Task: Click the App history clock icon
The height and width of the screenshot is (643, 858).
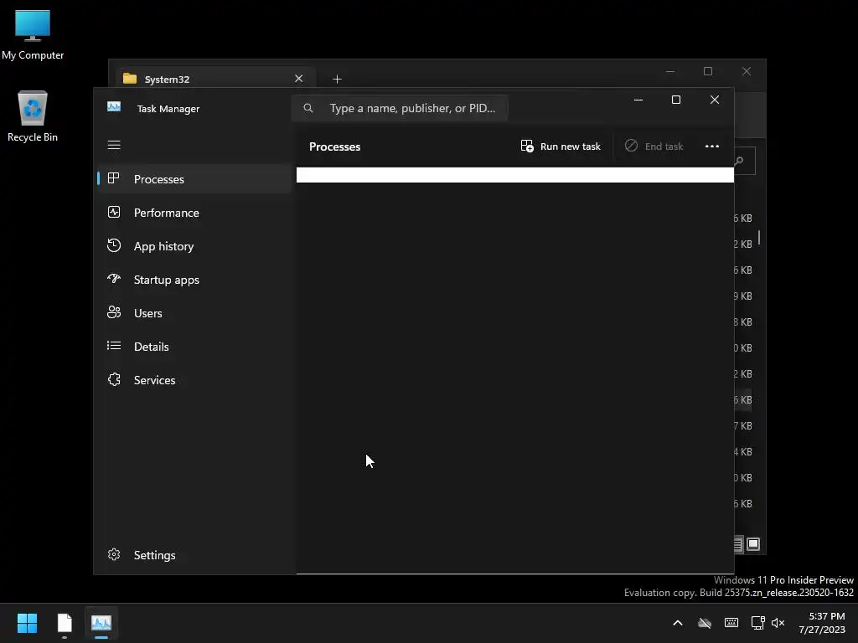Action: (x=114, y=245)
